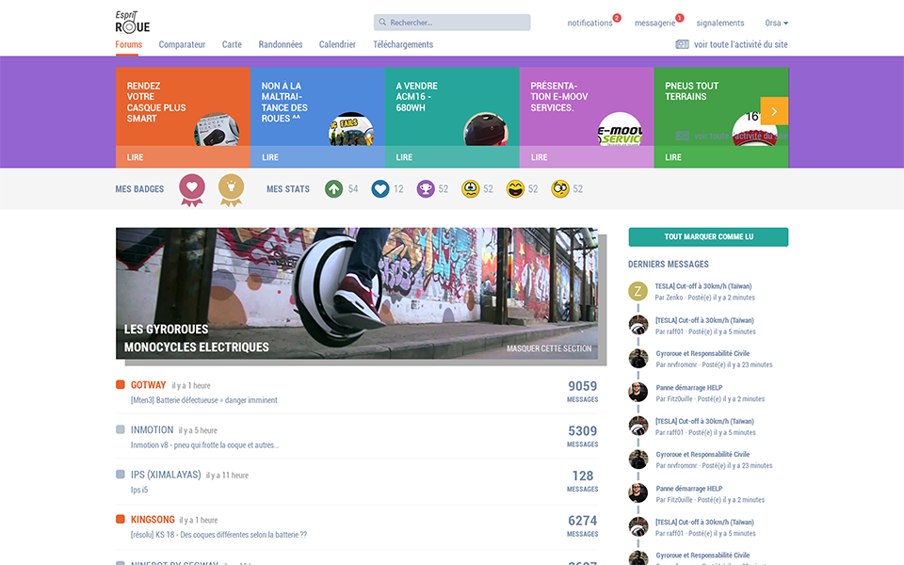Open the INMOTION forum

click(152, 430)
